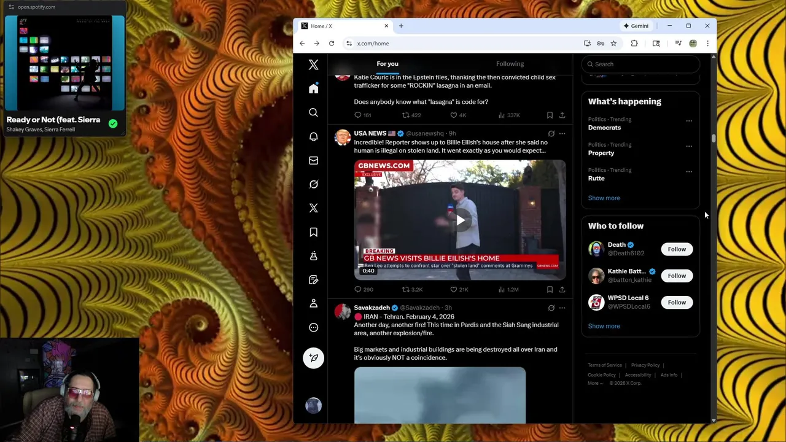Open the Privacy Policy footer link
The width and height of the screenshot is (786, 442).
pyautogui.click(x=645, y=365)
